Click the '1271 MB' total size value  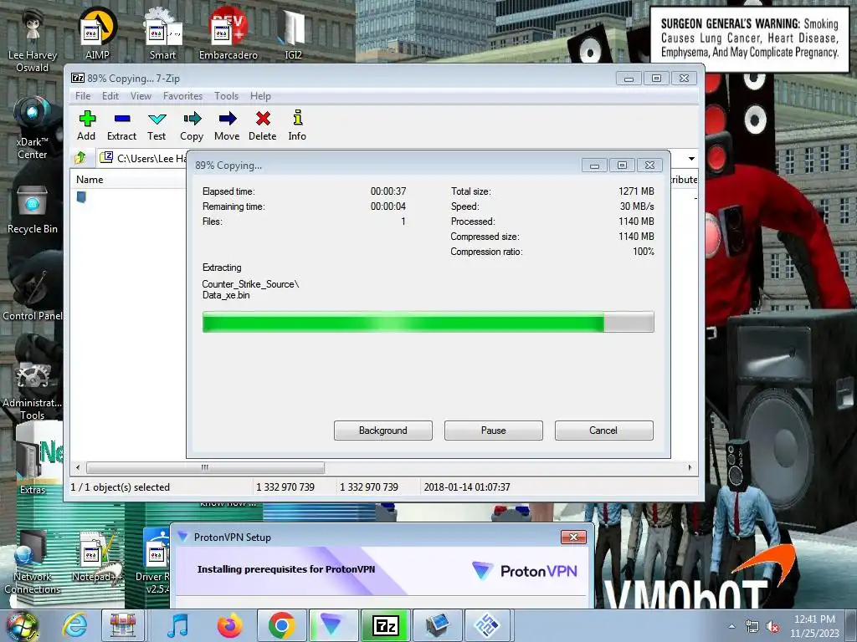636,191
